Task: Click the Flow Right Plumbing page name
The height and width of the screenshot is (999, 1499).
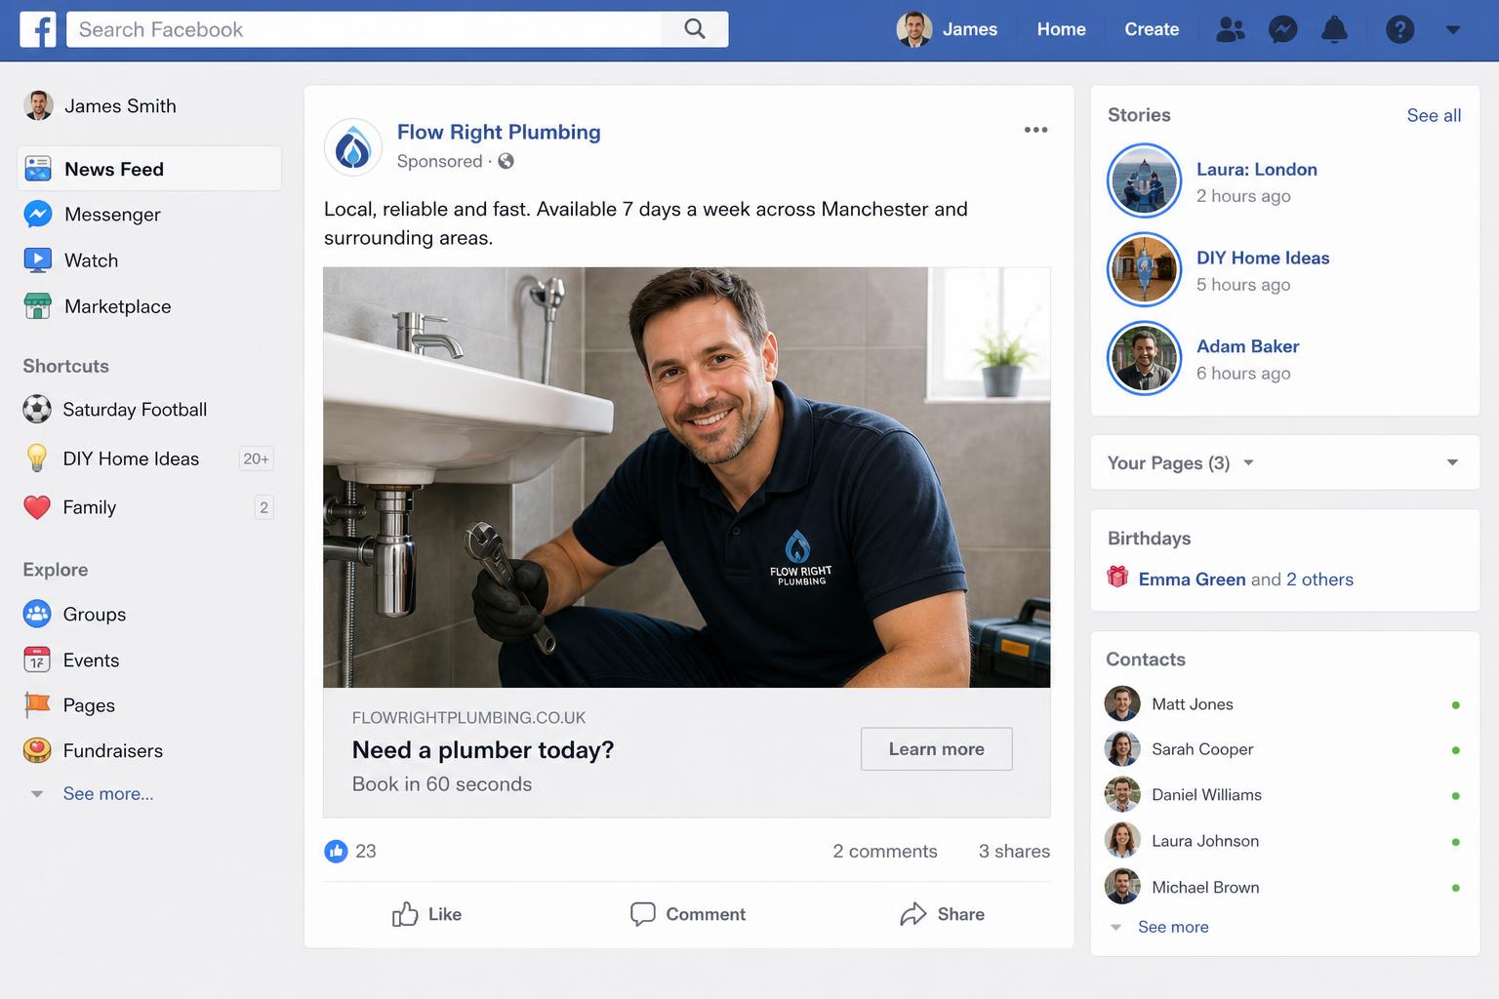Action: click(499, 132)
